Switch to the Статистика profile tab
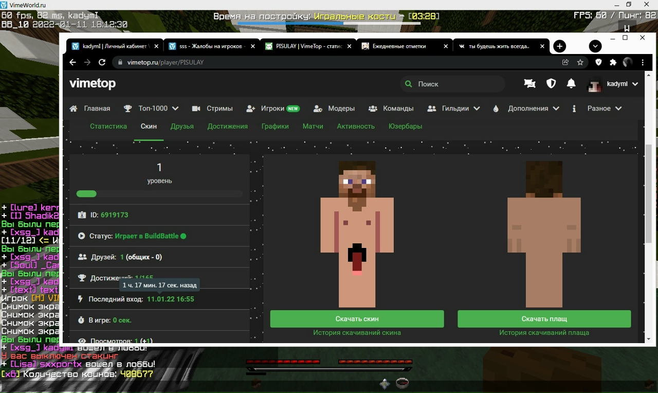658x393 pixels. [x=108, y=127]
